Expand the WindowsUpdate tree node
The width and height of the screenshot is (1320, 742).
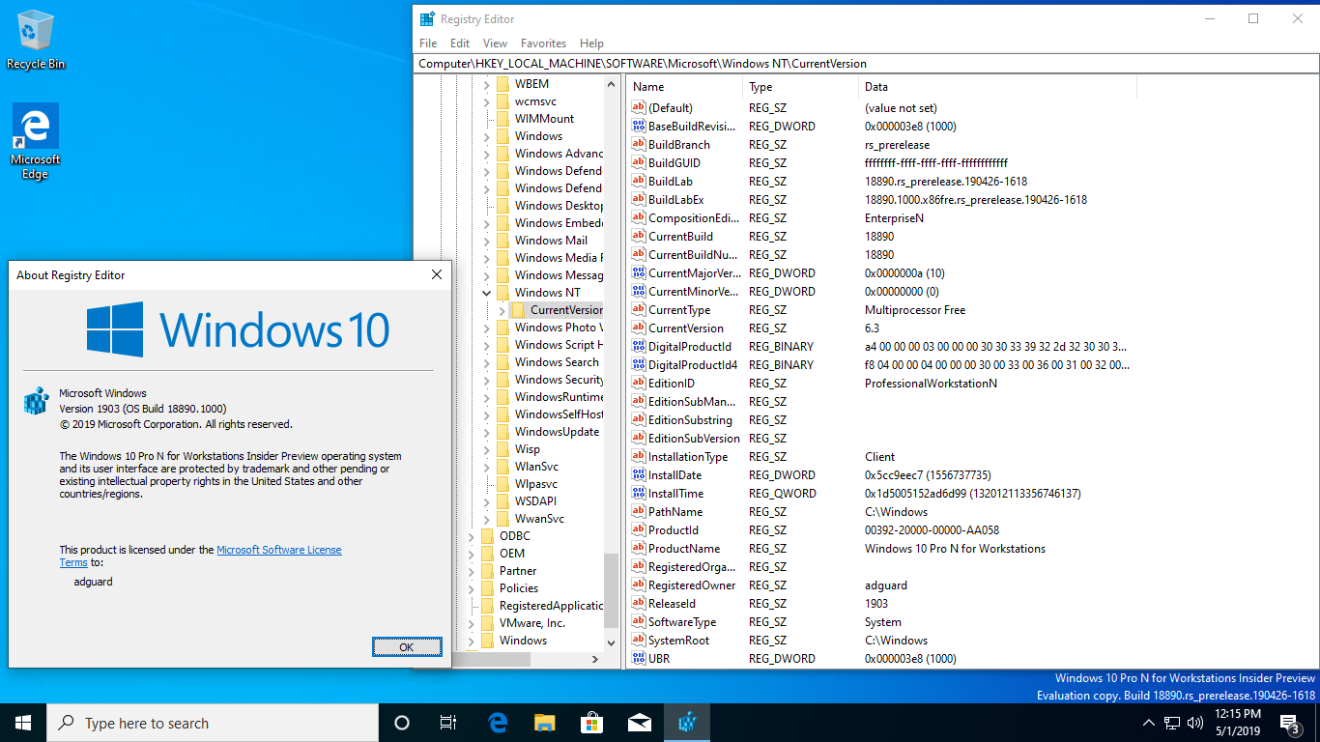486,432
